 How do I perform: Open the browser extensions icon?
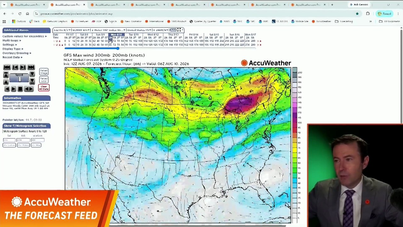click(368, 14)
